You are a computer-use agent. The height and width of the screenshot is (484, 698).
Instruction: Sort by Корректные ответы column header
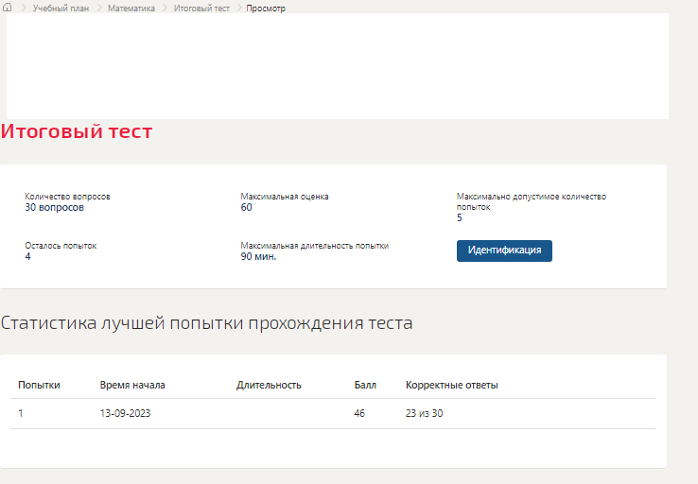[x=451, y=385]
